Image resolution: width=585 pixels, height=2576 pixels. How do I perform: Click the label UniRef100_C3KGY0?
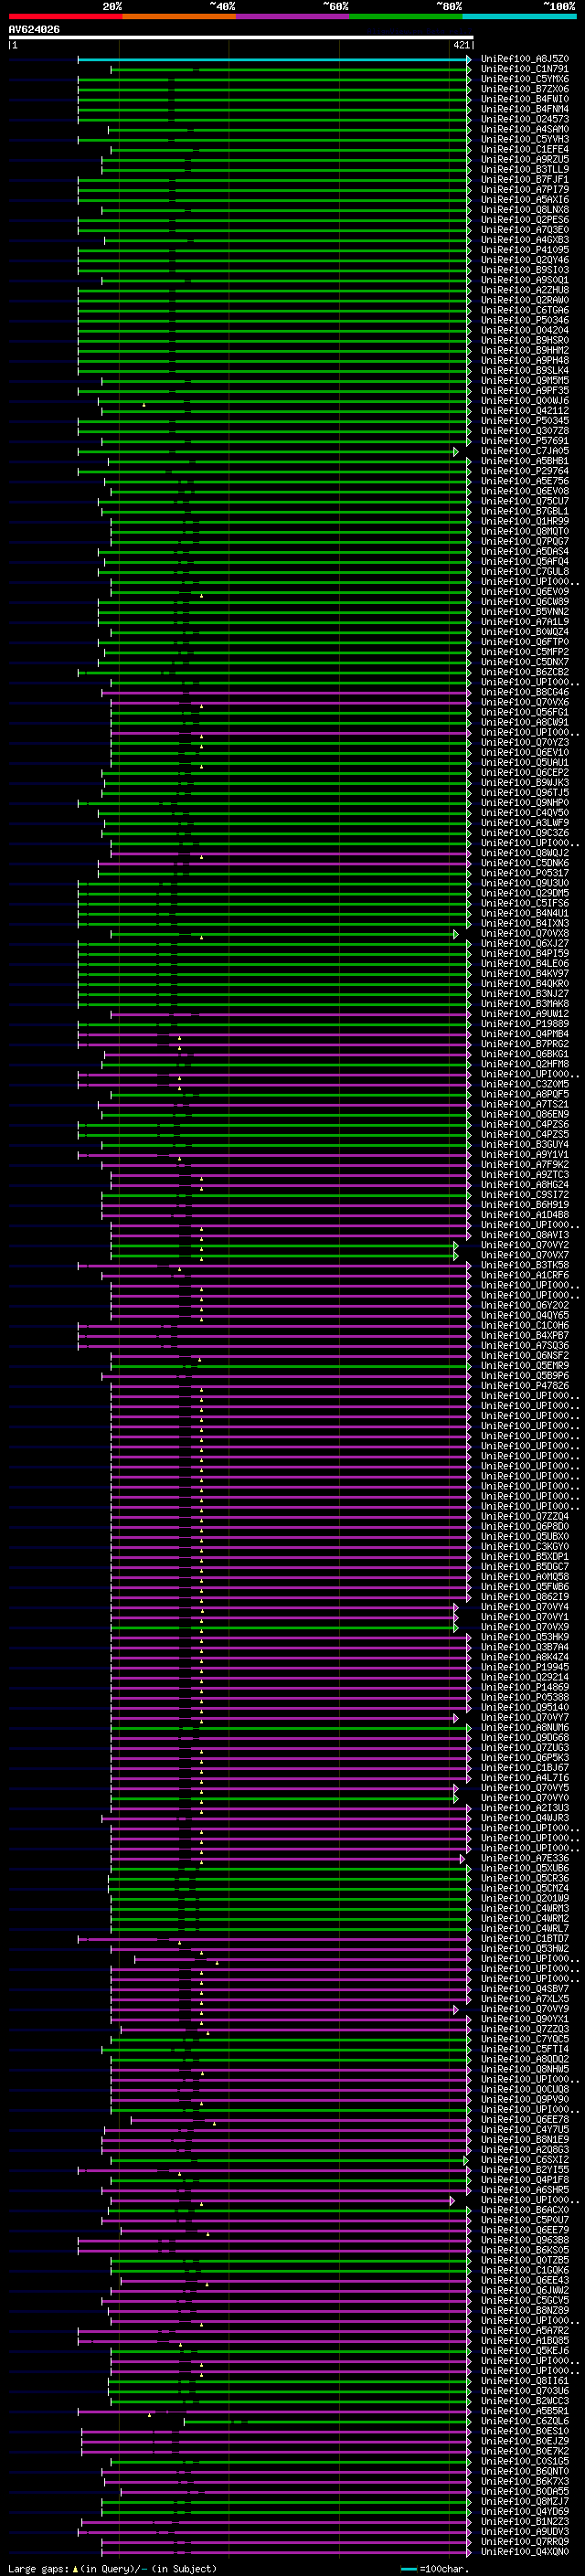[x=525, y=1546]
